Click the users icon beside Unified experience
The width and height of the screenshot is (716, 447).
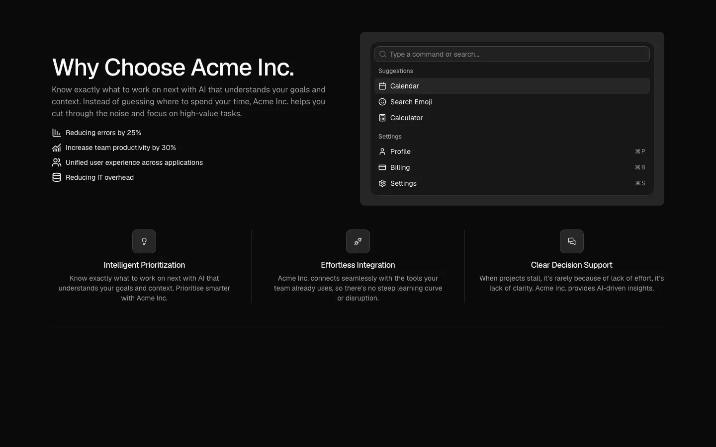57,162
